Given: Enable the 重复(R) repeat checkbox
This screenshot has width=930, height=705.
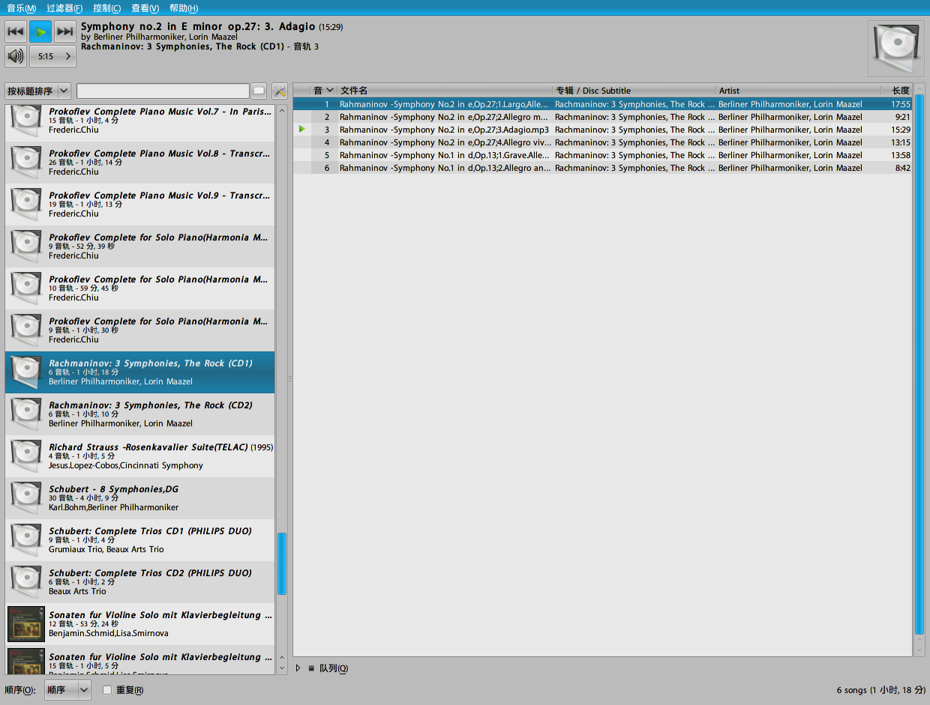Looking at the screenshot, I should pyautogui.click(x=107, y=690).
